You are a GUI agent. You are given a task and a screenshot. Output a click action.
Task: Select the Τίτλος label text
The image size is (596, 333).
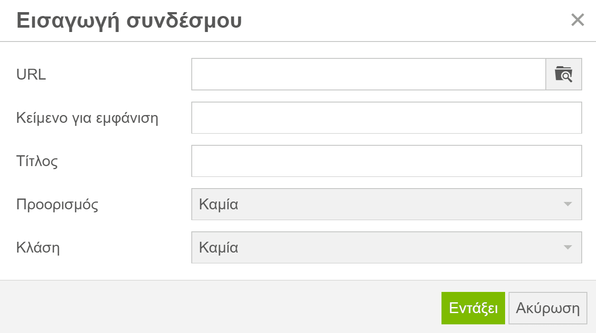pos(37,161)
